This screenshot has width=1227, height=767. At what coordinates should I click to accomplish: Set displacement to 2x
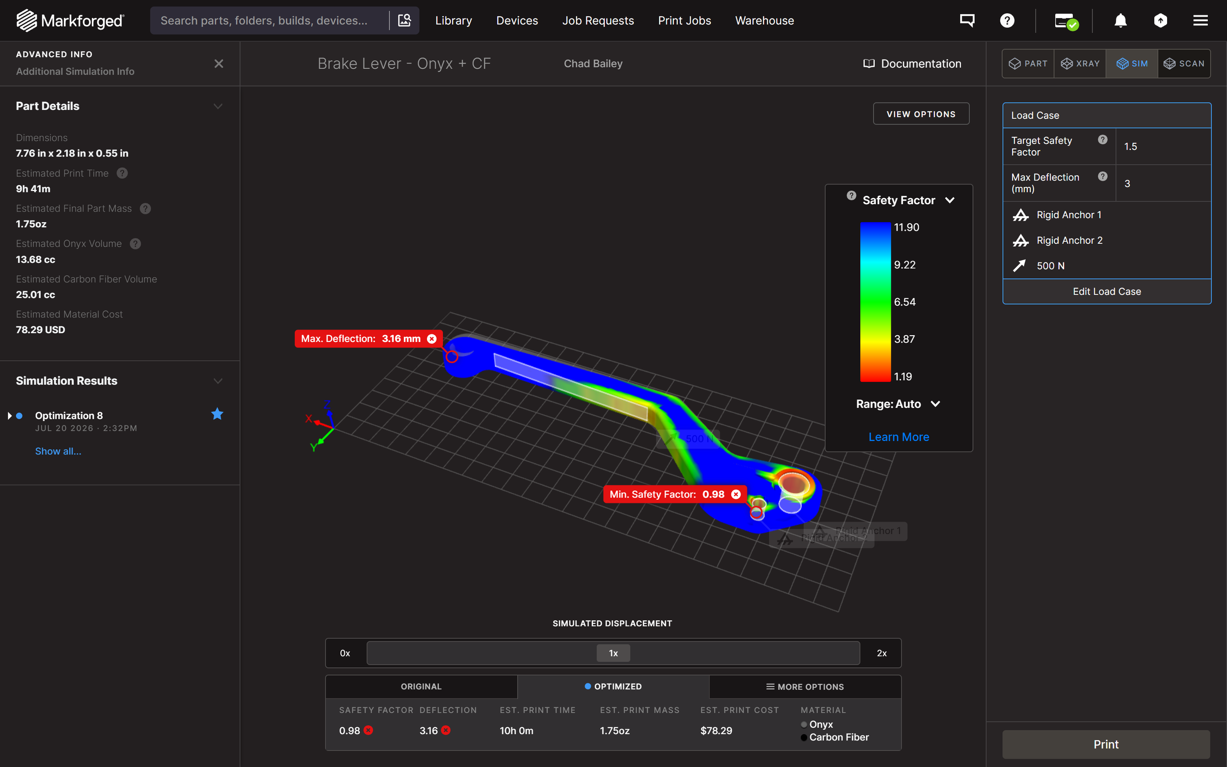[x=881, y=653]
